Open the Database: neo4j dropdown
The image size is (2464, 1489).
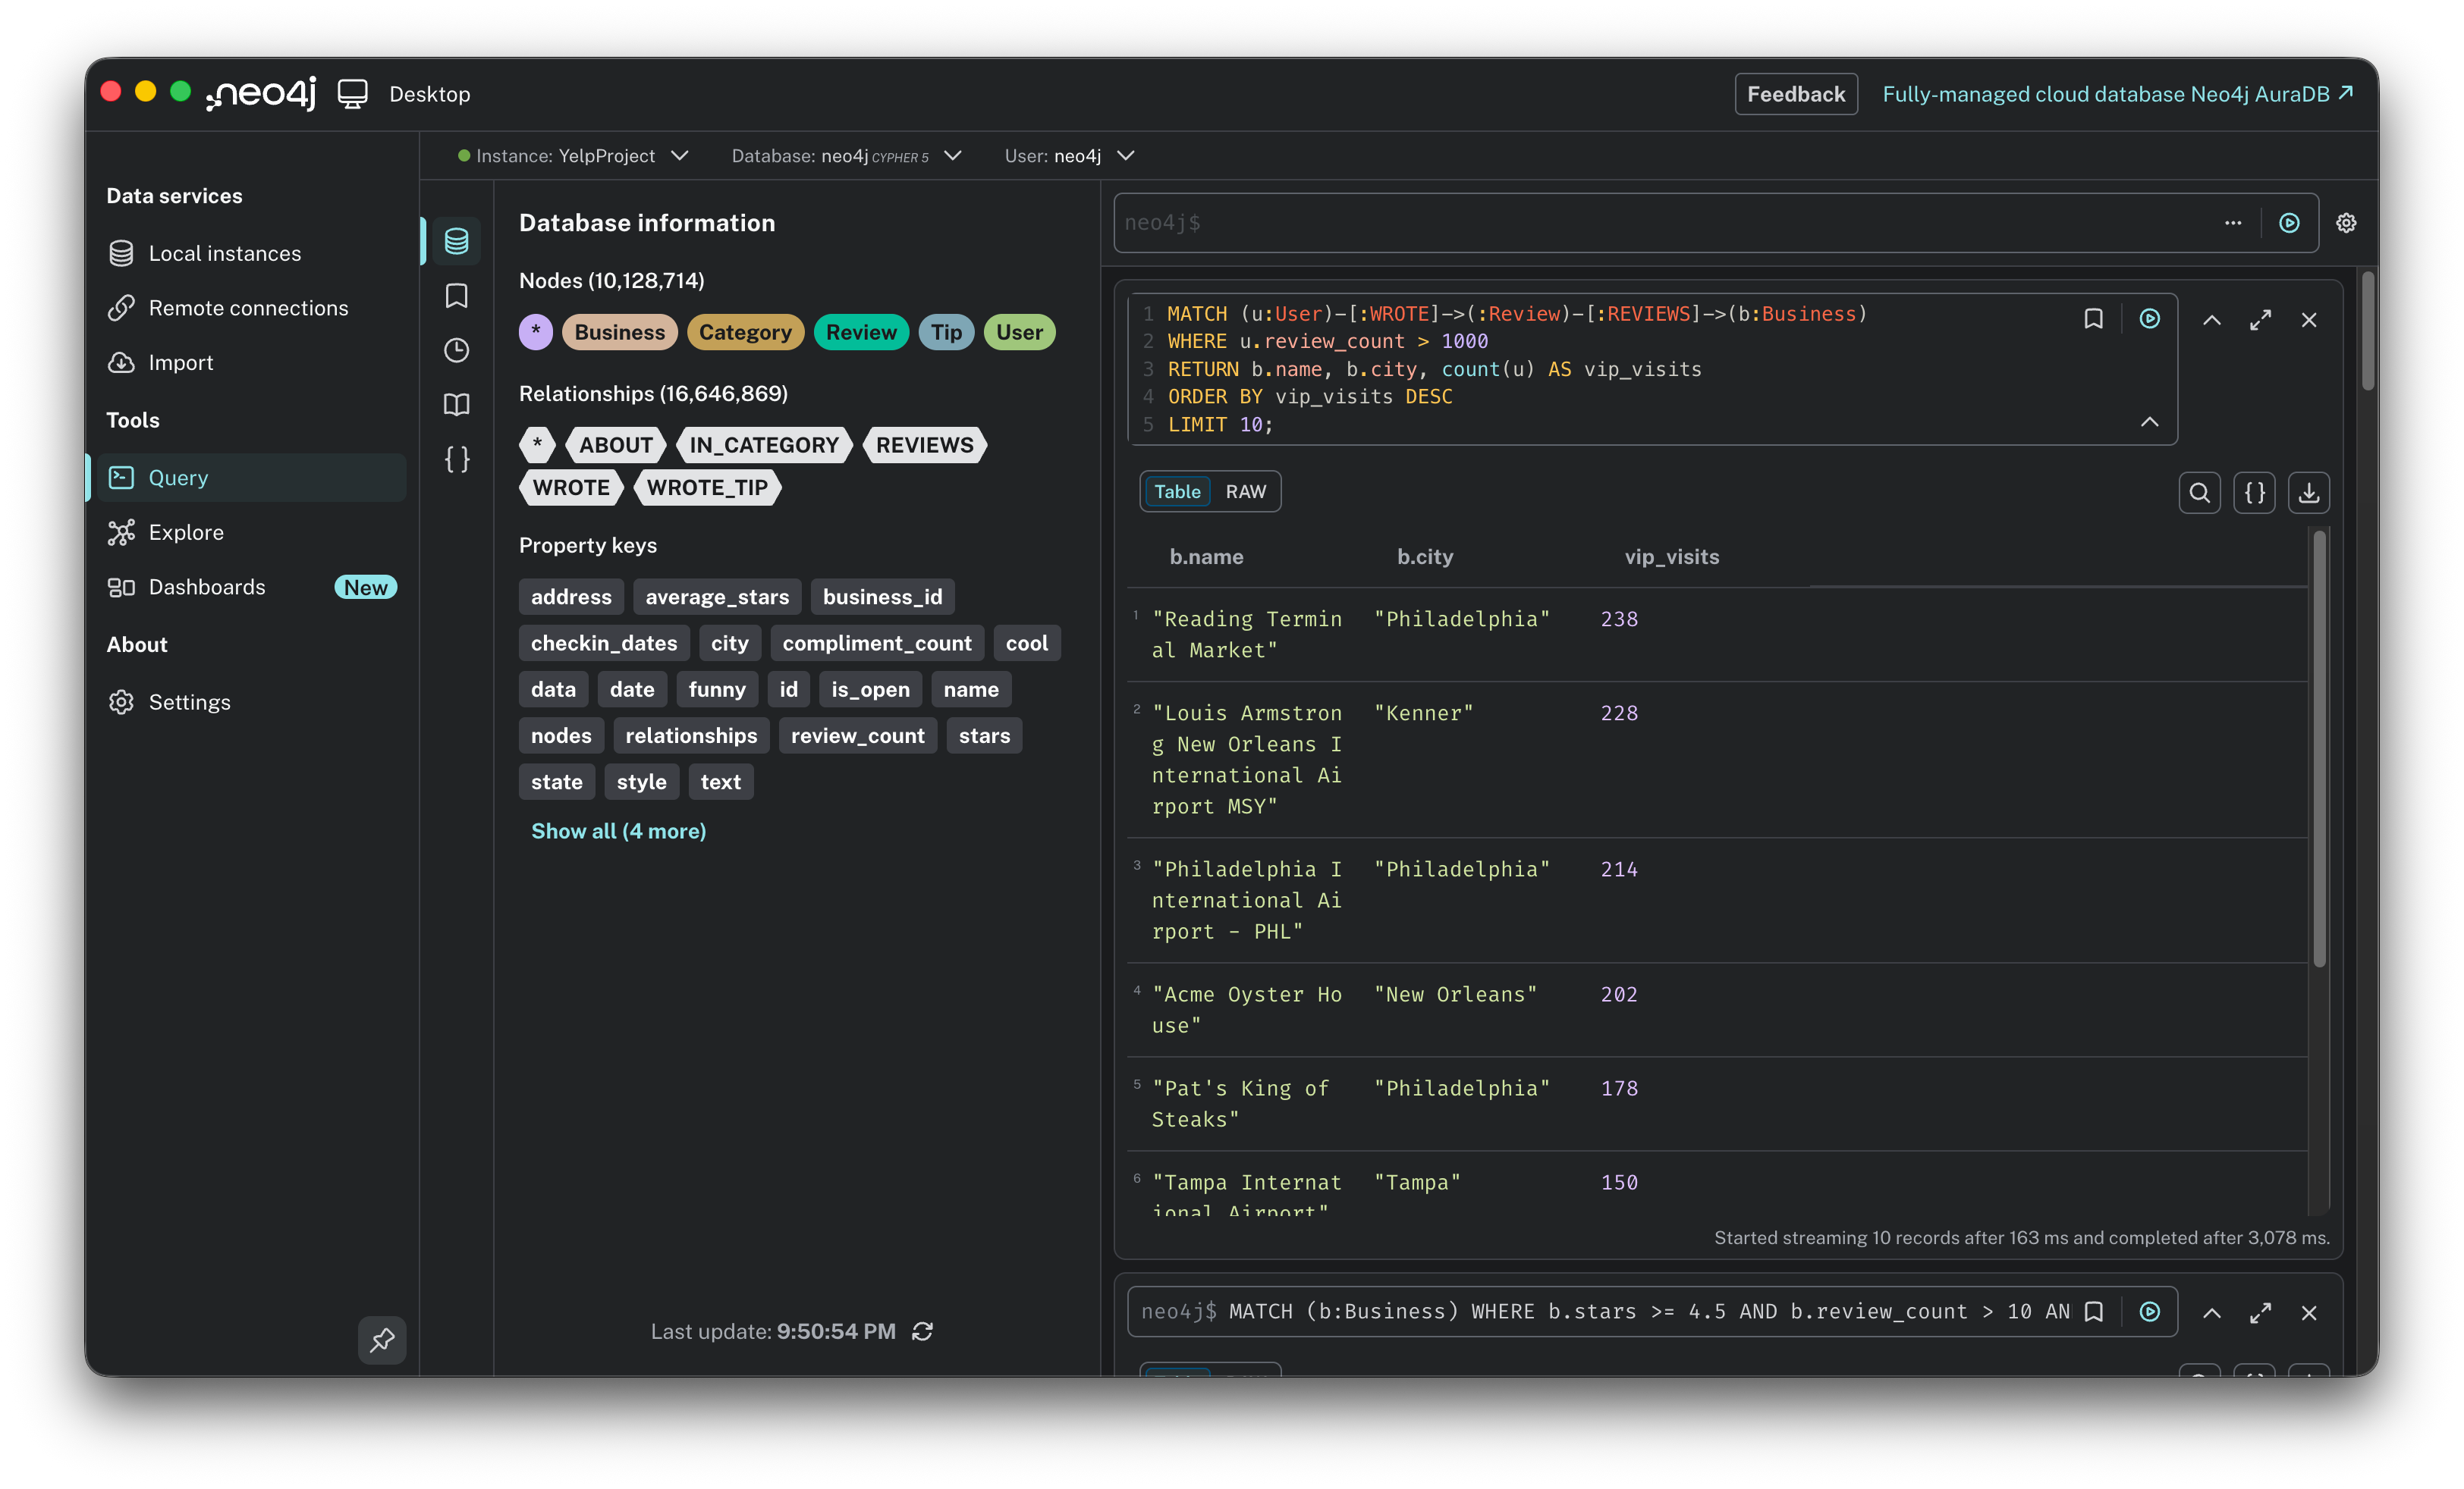(x=846, y=156)
